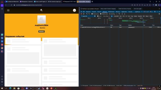Image resolution: width=161 pixels, height=90 pixels.
Task: Open WhatsApp in the Opera sidebar
Action: pyautogui.click(x=2, y=35)
